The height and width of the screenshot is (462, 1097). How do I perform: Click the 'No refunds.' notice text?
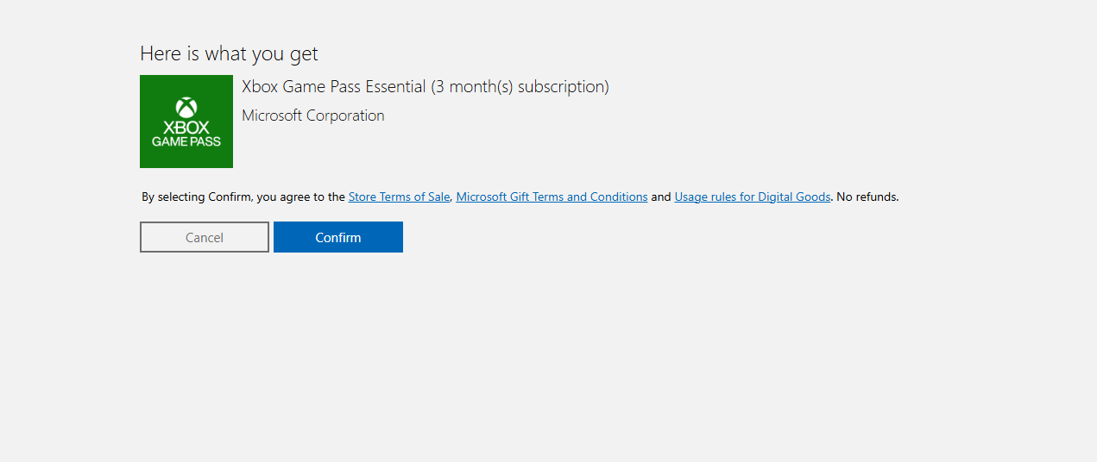(867, 197)
